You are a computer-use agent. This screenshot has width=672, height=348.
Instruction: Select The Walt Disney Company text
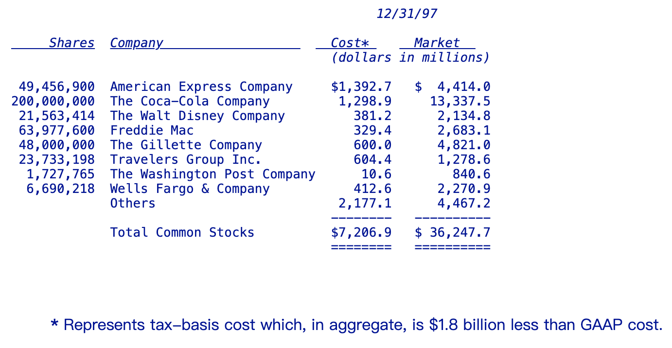197,116
